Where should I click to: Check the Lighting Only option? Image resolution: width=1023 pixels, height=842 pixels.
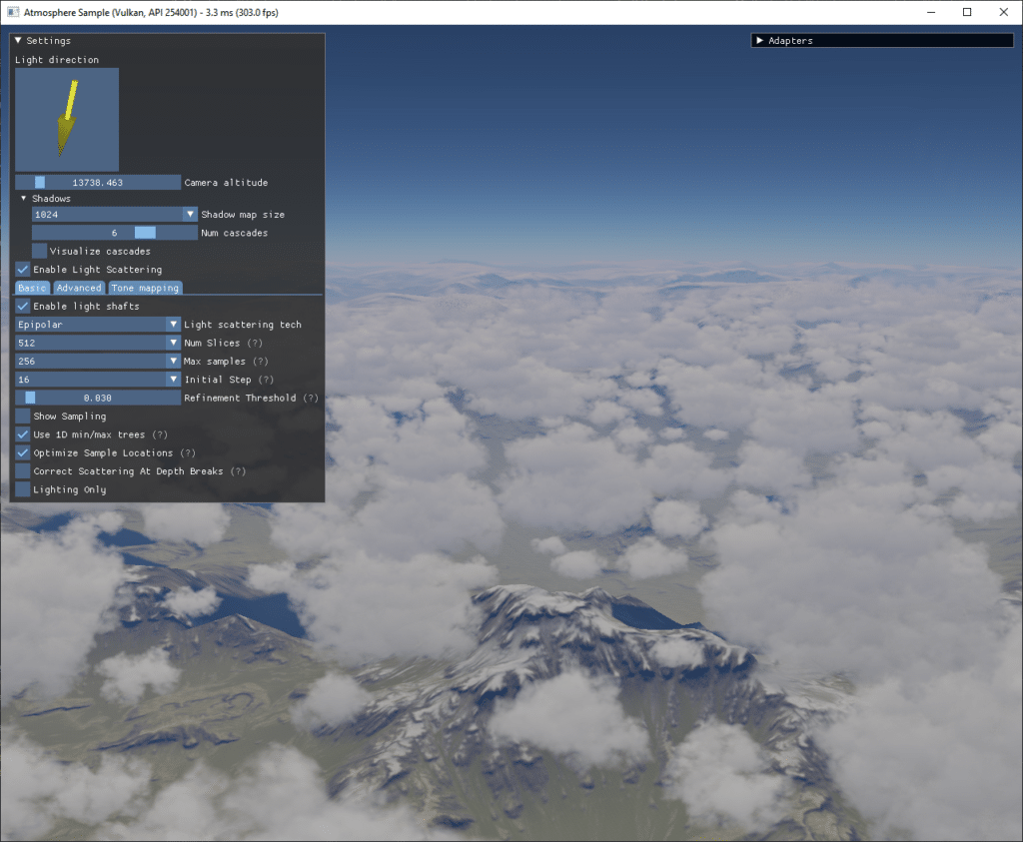[x=23, y=489]
